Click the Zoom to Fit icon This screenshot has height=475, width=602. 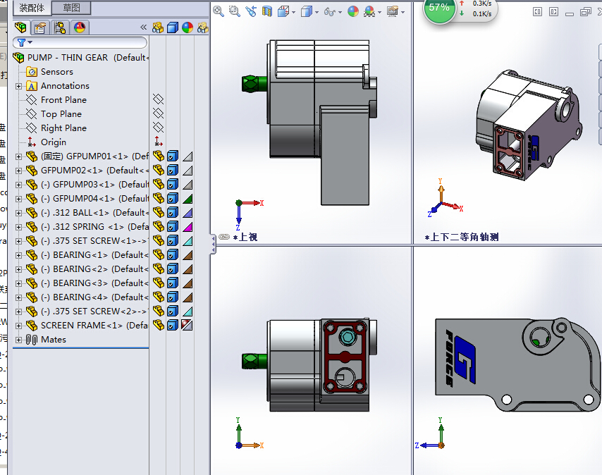[219, 11]
